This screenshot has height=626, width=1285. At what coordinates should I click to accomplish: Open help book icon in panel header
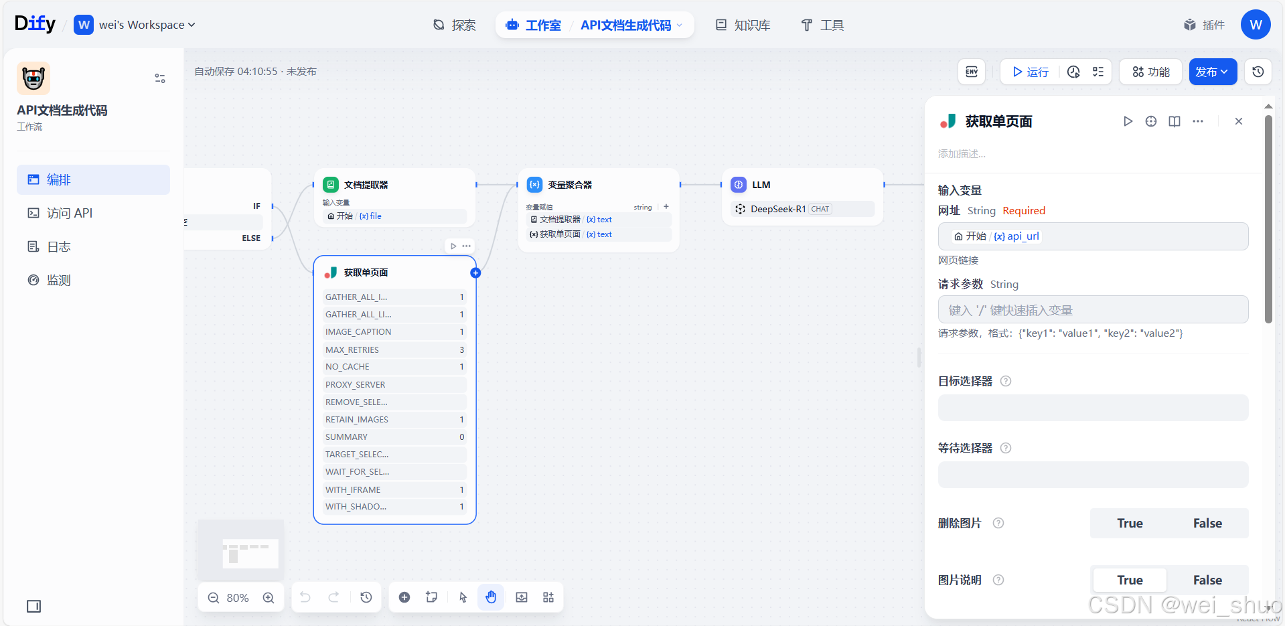pyautogui.click(x=1175, y=121)
